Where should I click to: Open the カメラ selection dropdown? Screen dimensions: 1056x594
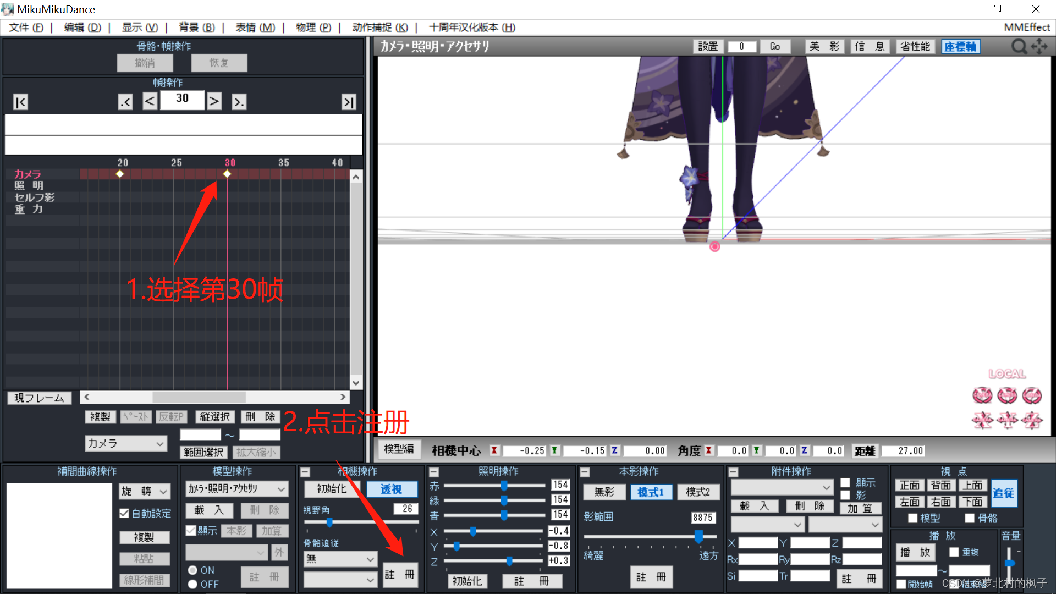(126, 443)
